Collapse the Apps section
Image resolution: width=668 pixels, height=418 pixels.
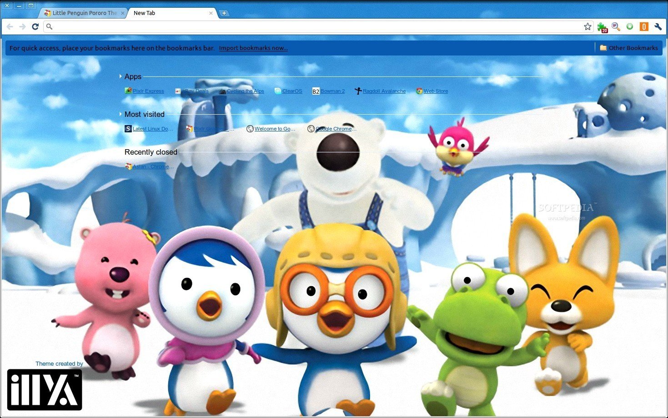click(121, 76)
